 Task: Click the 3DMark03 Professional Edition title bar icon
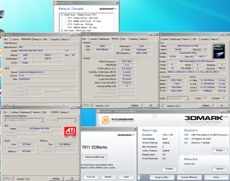coord(99,111)
